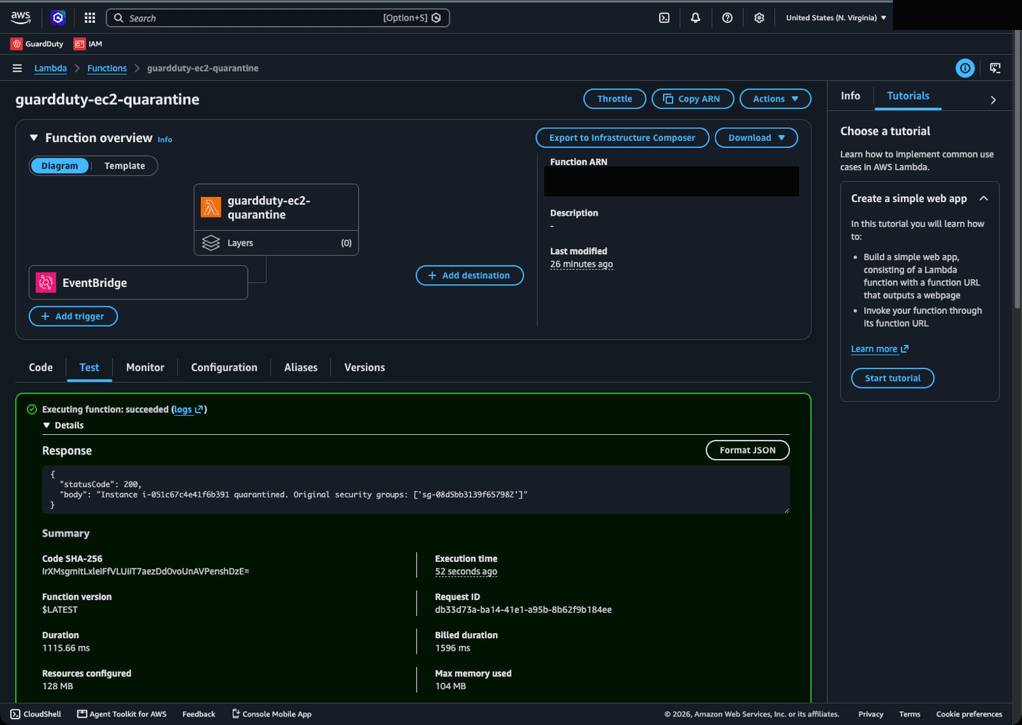Click Copy ARN button
The width and height of the screenshot is (1022, 725).
tap(693, 98)
